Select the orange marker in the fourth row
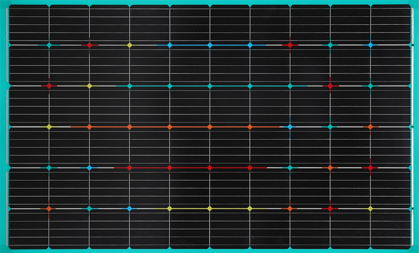The image size is (419, 253). [330, 168]
